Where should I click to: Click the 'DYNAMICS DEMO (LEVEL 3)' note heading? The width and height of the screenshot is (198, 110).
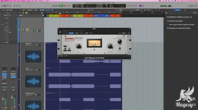click(x=179, y=17)
